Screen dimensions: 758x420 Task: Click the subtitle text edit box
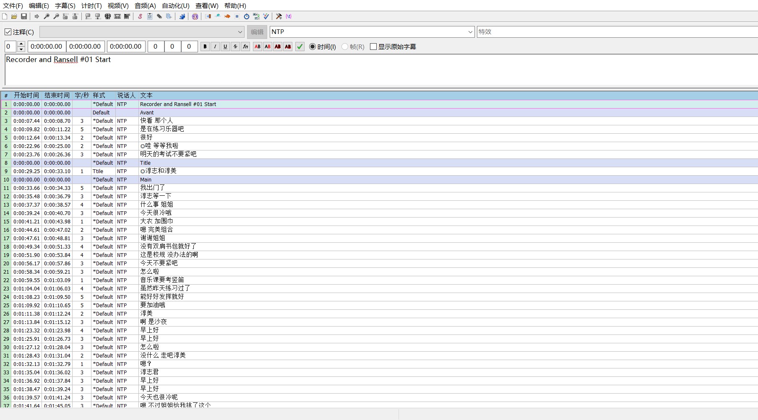pos(381,70)
